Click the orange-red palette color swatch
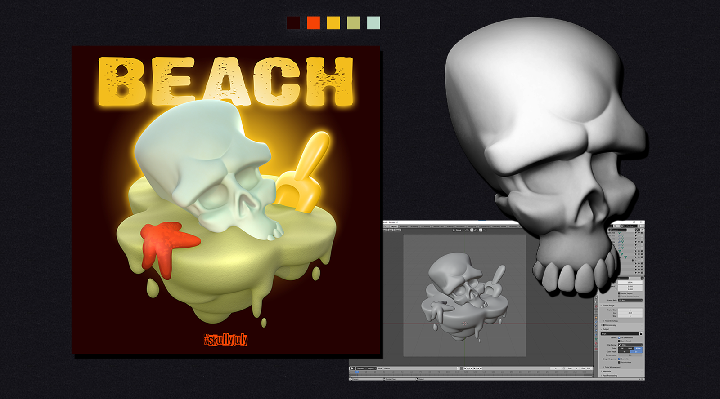The image size is (720, 399). [313, 23]
